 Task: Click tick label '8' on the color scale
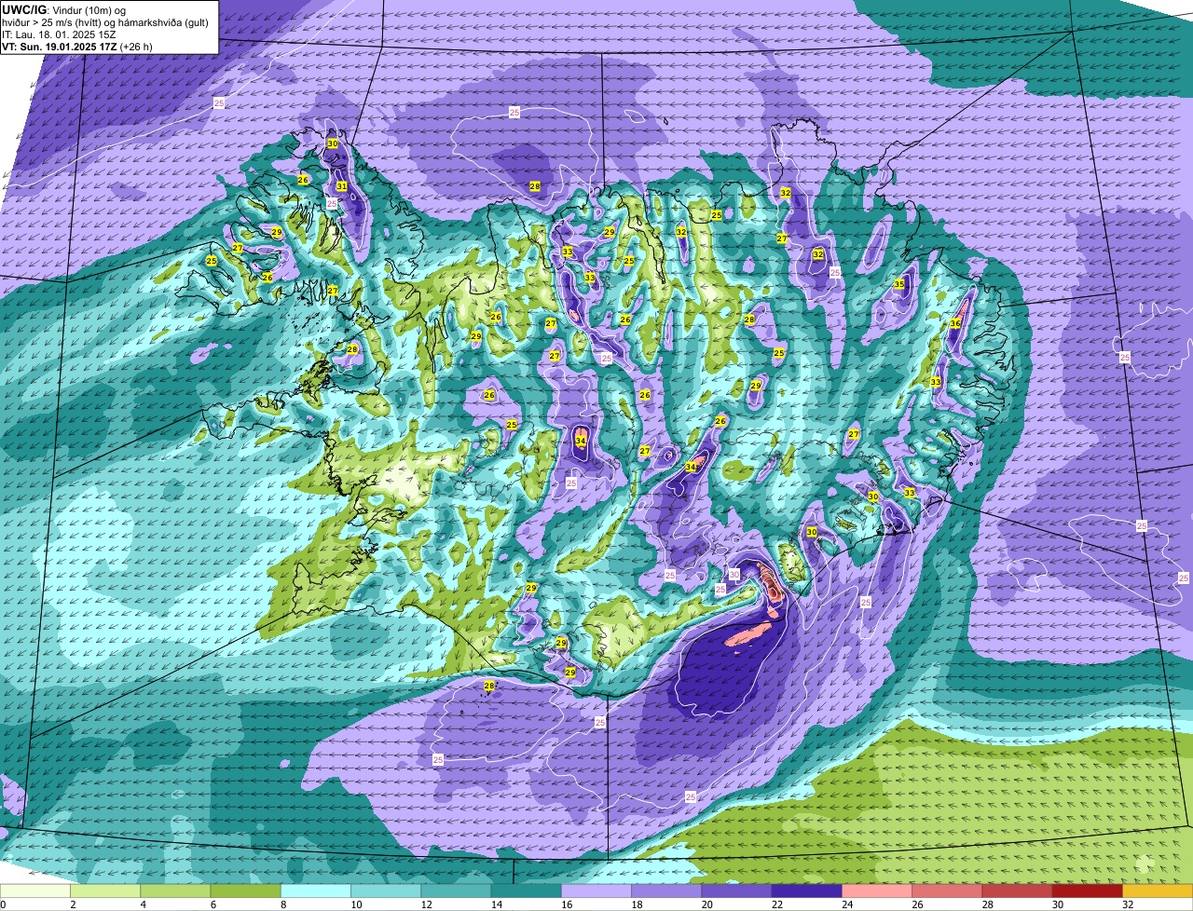pyautogui.click(x=281, y=904)
